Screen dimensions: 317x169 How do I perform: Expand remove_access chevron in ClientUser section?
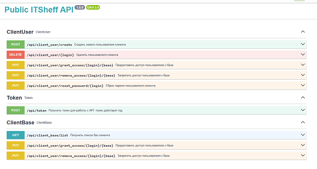coord(303,75)
